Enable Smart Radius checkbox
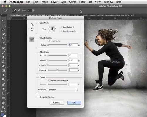The height and width of the screenshot is (117, 147). (49, 41)
